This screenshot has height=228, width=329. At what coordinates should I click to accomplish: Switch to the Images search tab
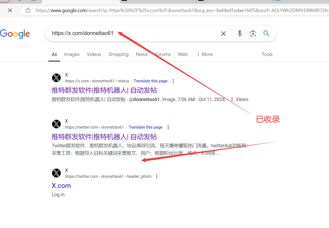click(72, 54)
